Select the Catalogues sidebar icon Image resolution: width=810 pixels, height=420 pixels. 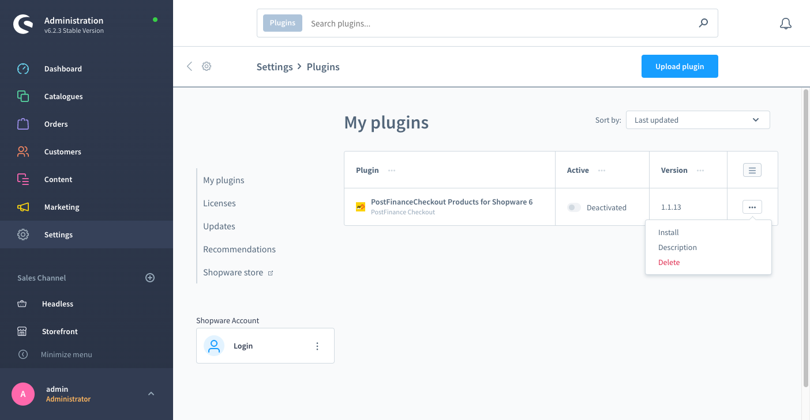(x=23, y=96)
